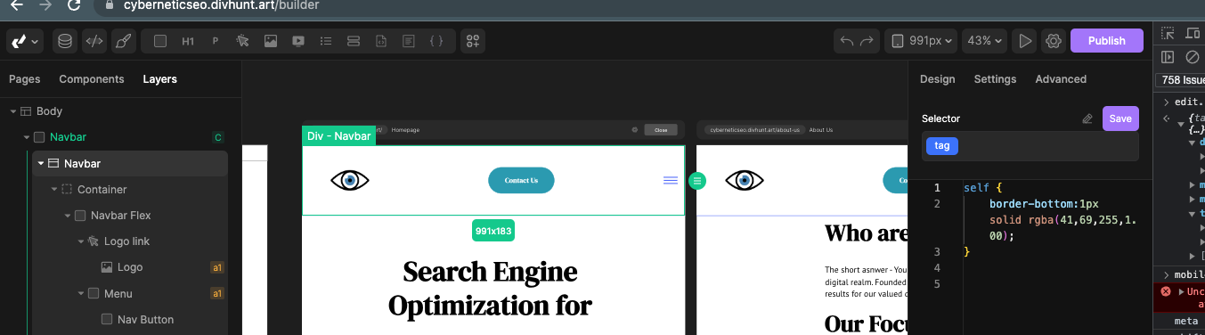Select the Logo image layer
Image resolution: width=1205 pixels, height=335 pixels.
[x=130, y=267]
